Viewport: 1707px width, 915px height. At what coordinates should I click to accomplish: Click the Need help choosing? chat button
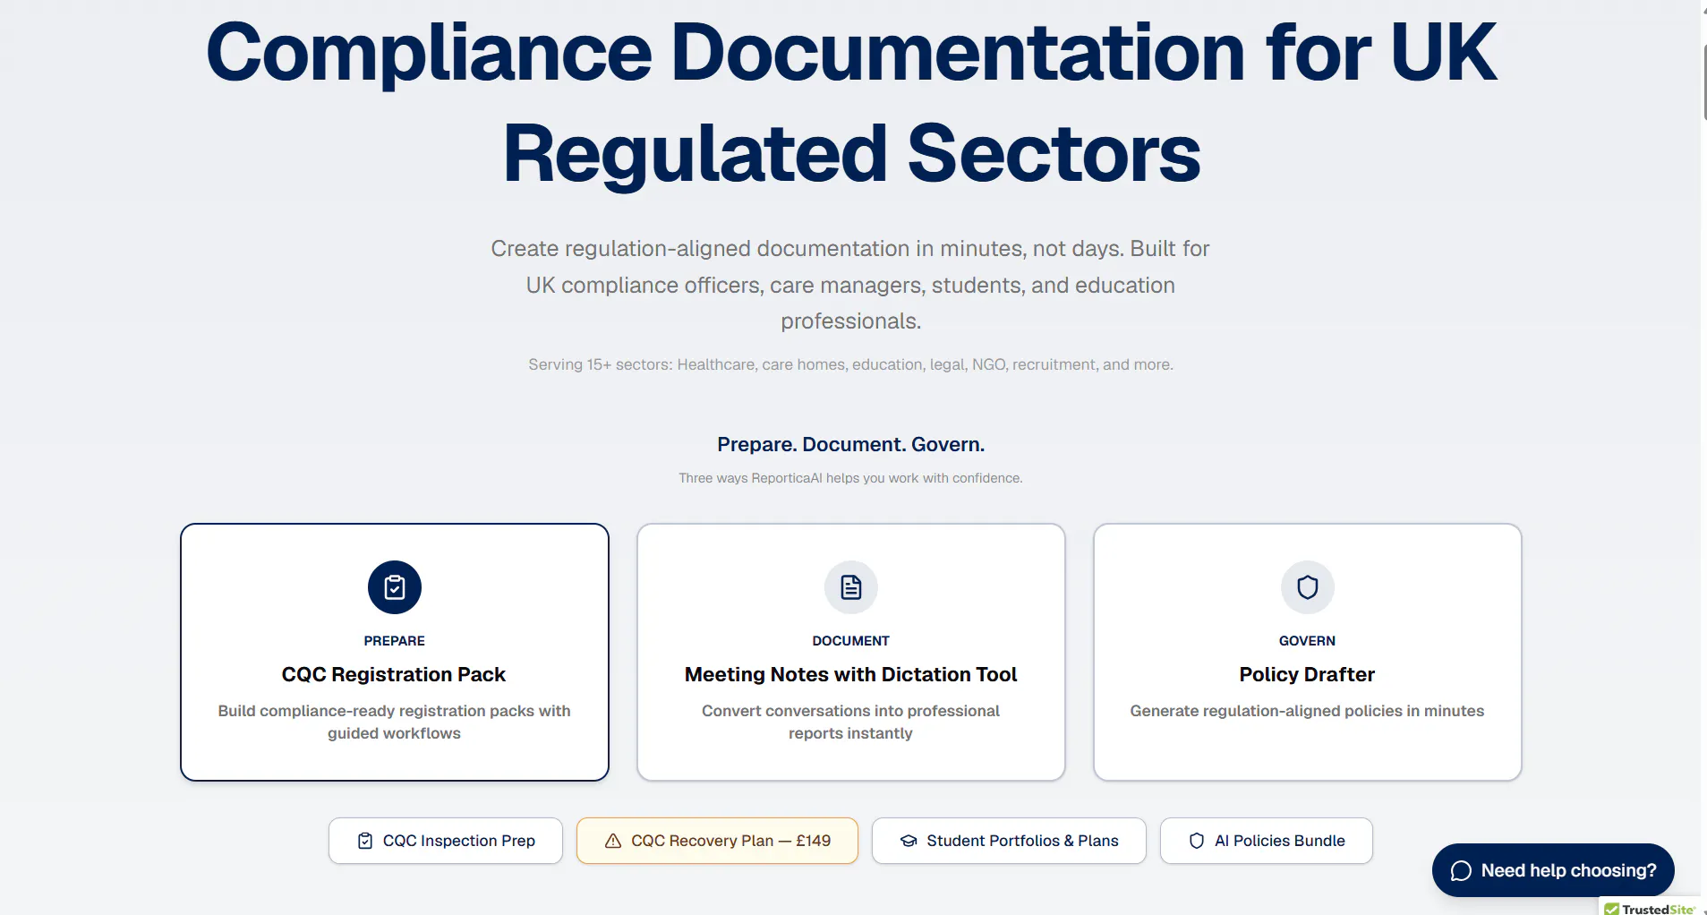click(x=1553, y=870)
